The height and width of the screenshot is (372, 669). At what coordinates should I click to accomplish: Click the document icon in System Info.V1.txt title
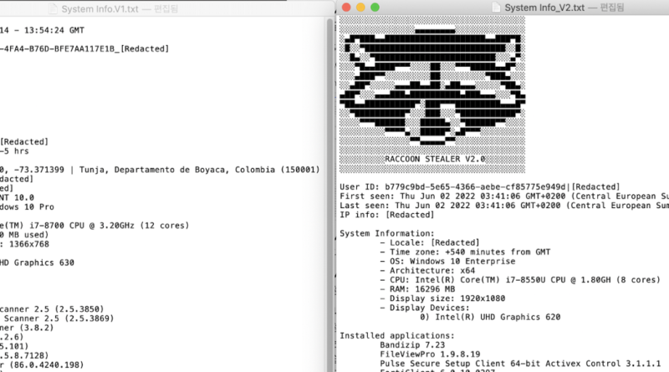pyautogui.click(x=53, y=8)
